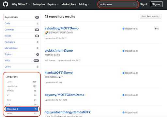Select the Packages results filter

[22, 42]
